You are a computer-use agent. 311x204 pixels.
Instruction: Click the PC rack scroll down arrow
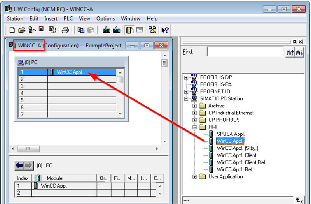point(120,114)
